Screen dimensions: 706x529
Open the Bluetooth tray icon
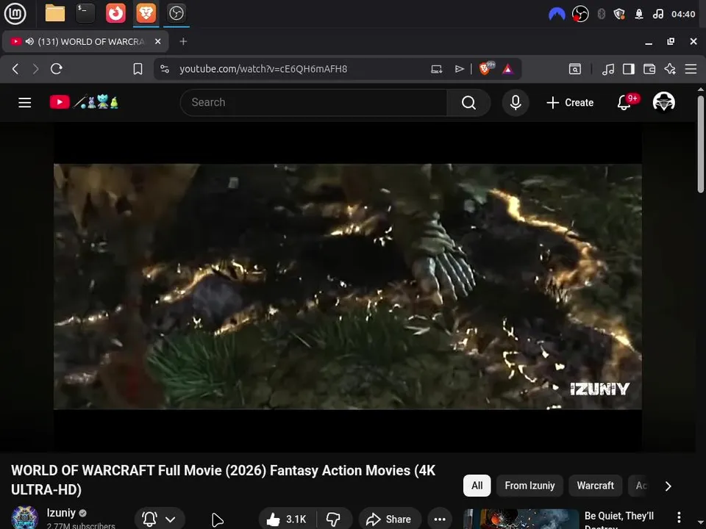(x=601, y=15)
